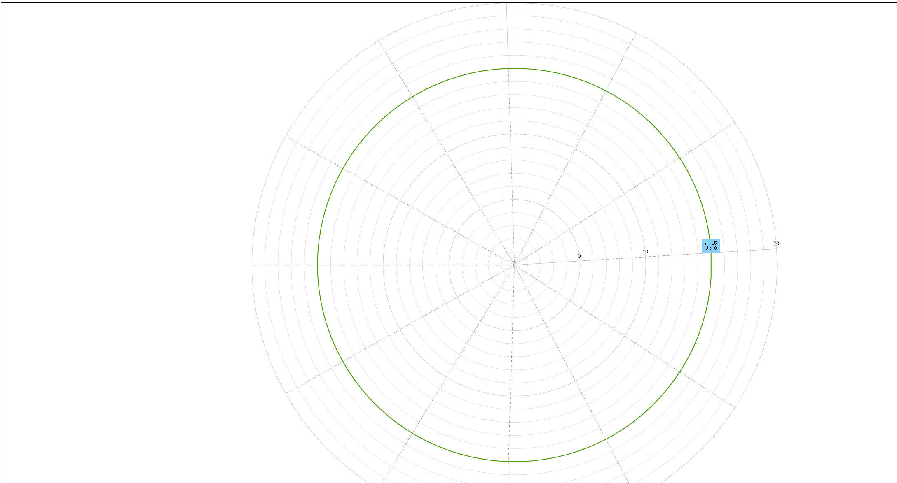Click the origin point of the polar plot

(514, 265)
